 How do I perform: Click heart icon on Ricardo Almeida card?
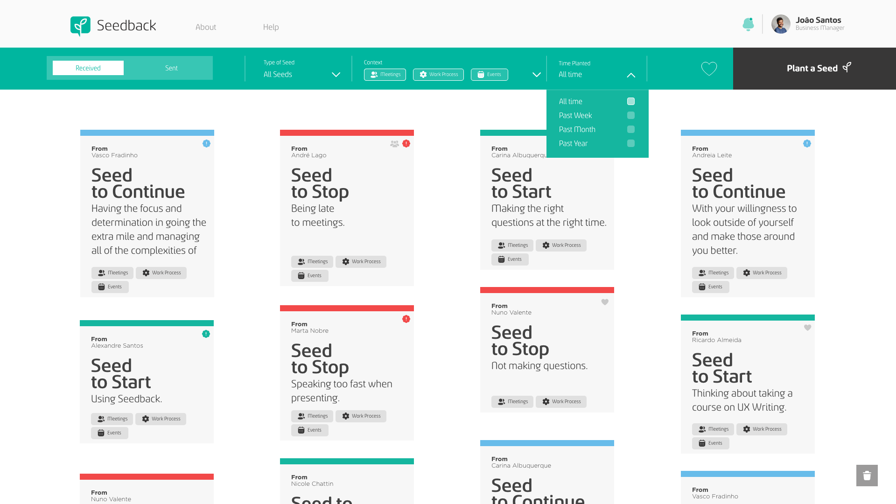(807, 328)
